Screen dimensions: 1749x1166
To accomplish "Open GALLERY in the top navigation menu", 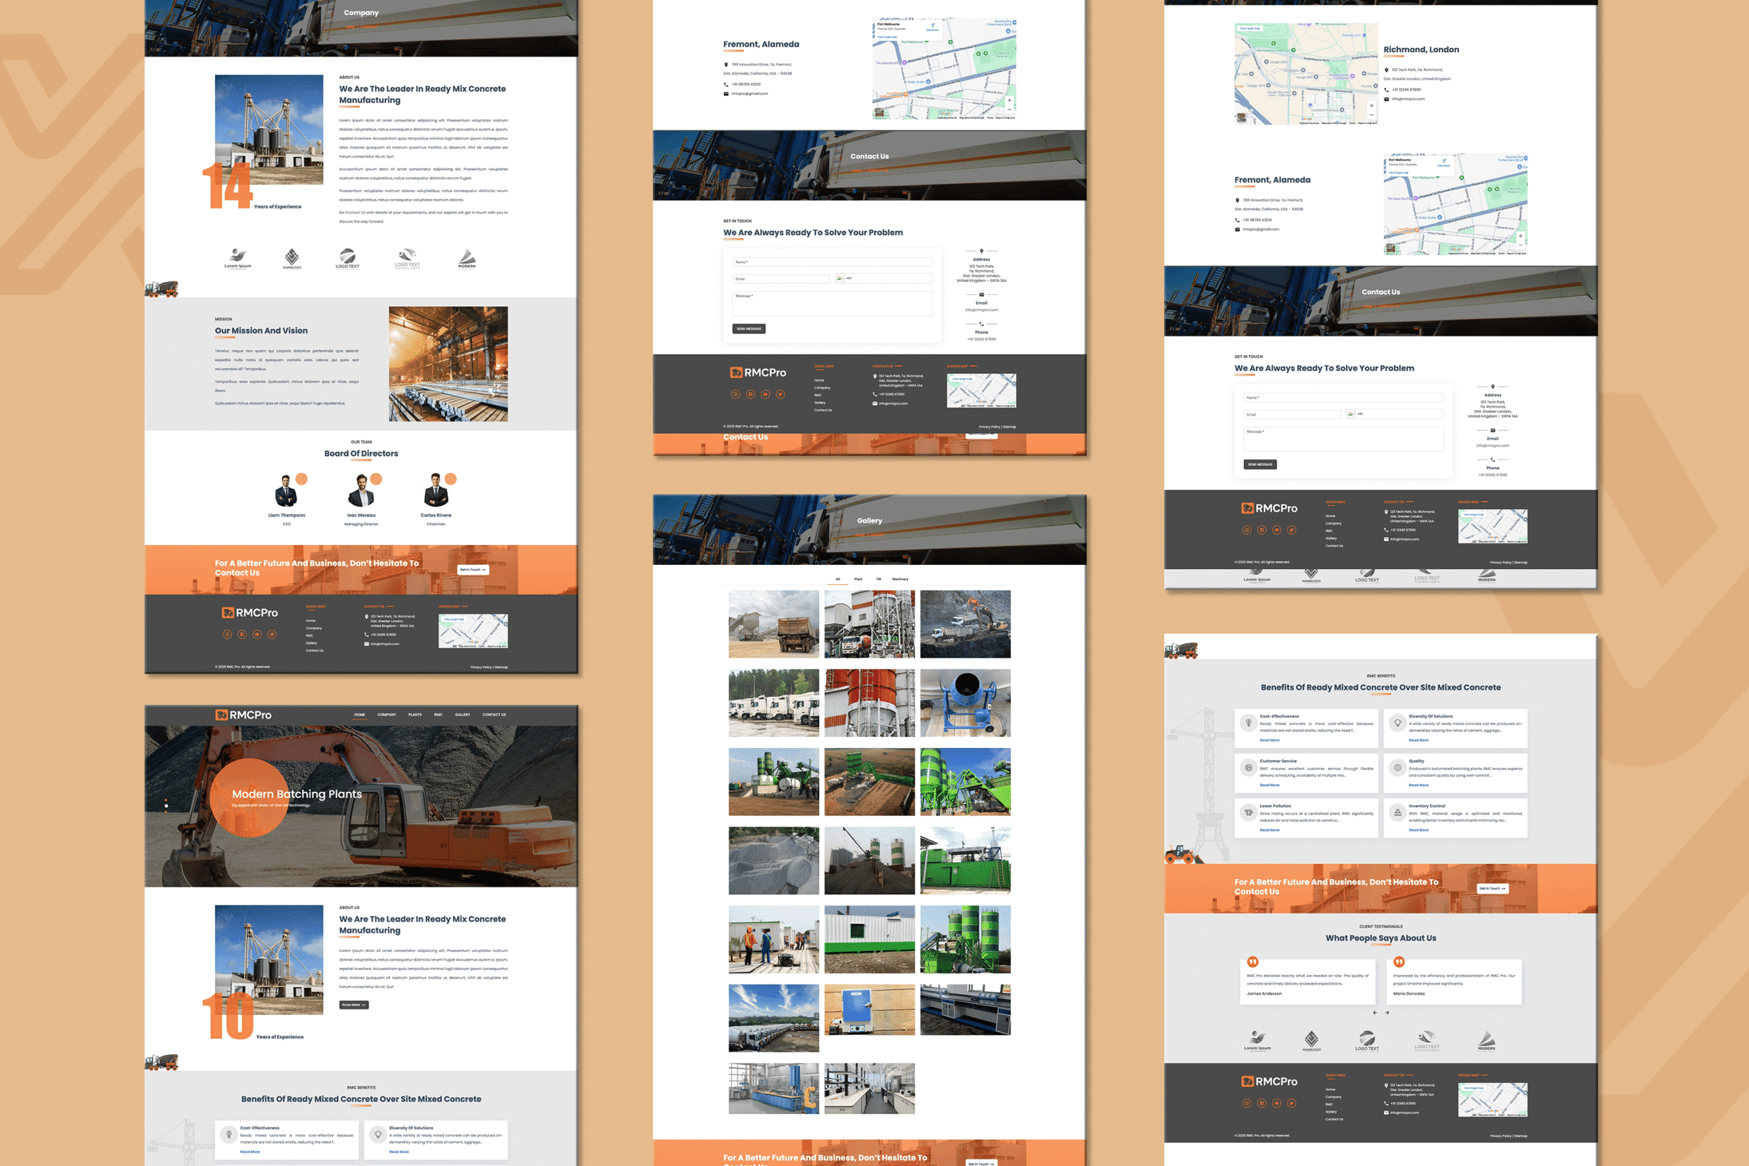I will click(462, 714).
